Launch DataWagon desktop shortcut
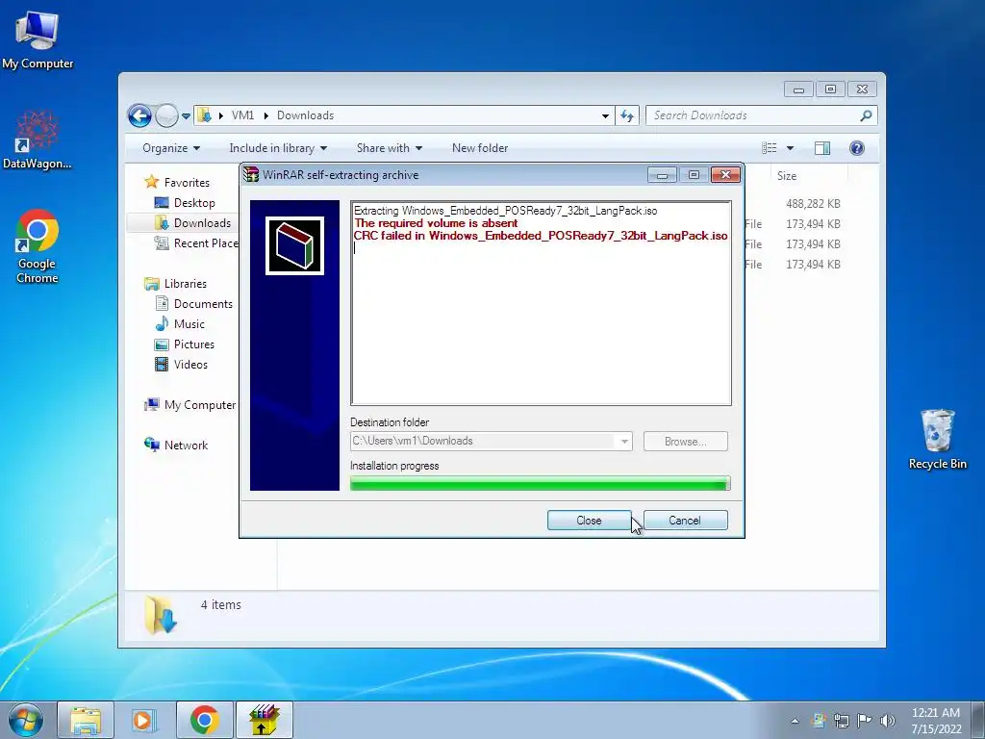Image resolution: width=985 pixels, height=739 pixels. [38, 140]
